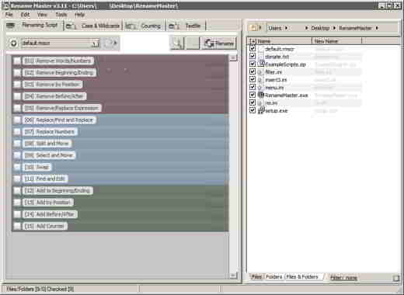
Task: Open the default.mscr script dropdown
Action: (x=96, y=43)
